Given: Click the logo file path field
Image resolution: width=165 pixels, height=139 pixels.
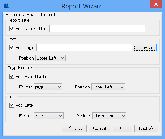Looking at the screenshot, I should point(84,47).
